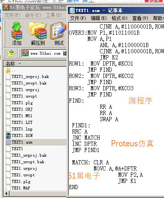Open Notepad 格式(O) menu
The height and width of the screenshot is (198, 164).
coord(119,18)
